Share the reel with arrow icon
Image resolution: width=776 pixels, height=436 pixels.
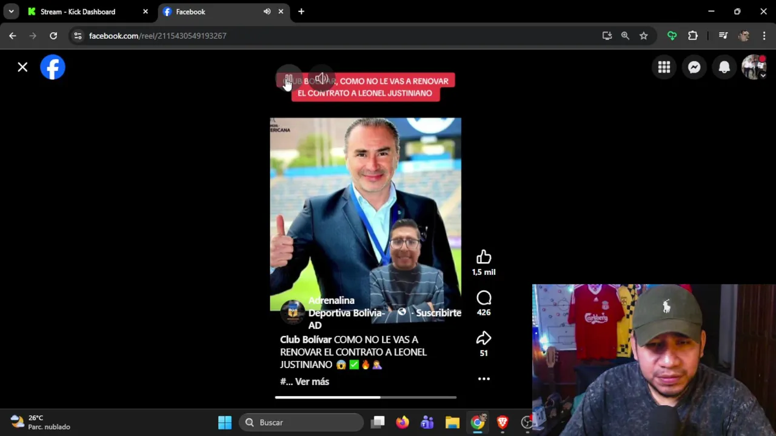coord(484,339)
